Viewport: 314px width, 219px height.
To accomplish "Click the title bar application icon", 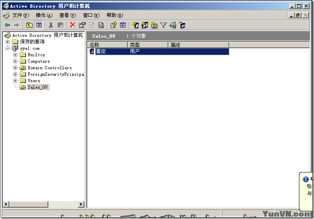I will pos(6,6).
